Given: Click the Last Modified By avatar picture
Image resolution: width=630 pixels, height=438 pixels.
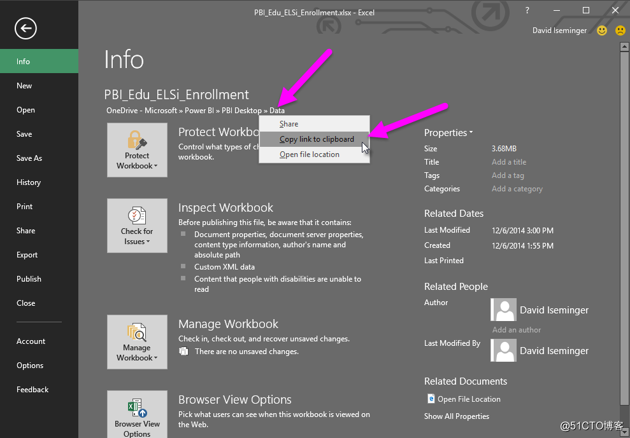Looking at the screenshot, I should coord(503,350).
